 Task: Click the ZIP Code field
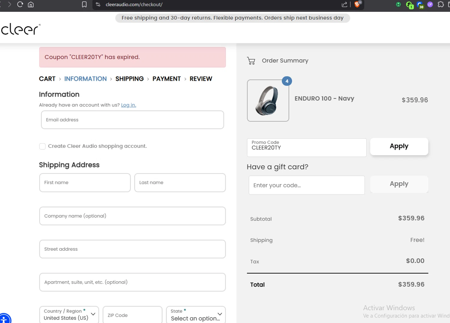(x=132, y=315)
